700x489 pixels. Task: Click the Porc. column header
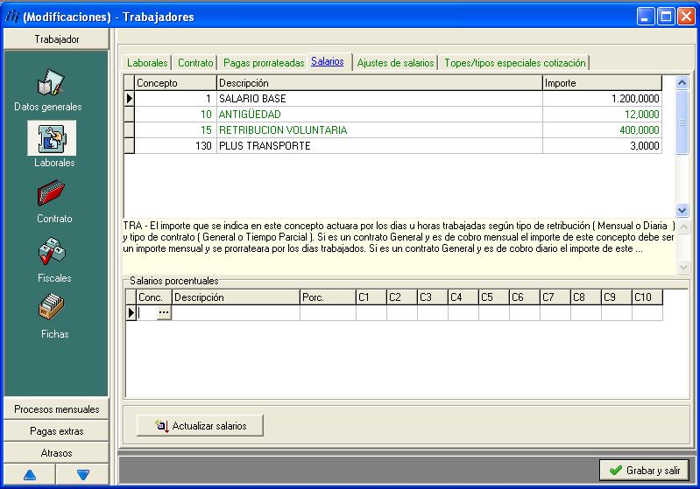(328, 297)
